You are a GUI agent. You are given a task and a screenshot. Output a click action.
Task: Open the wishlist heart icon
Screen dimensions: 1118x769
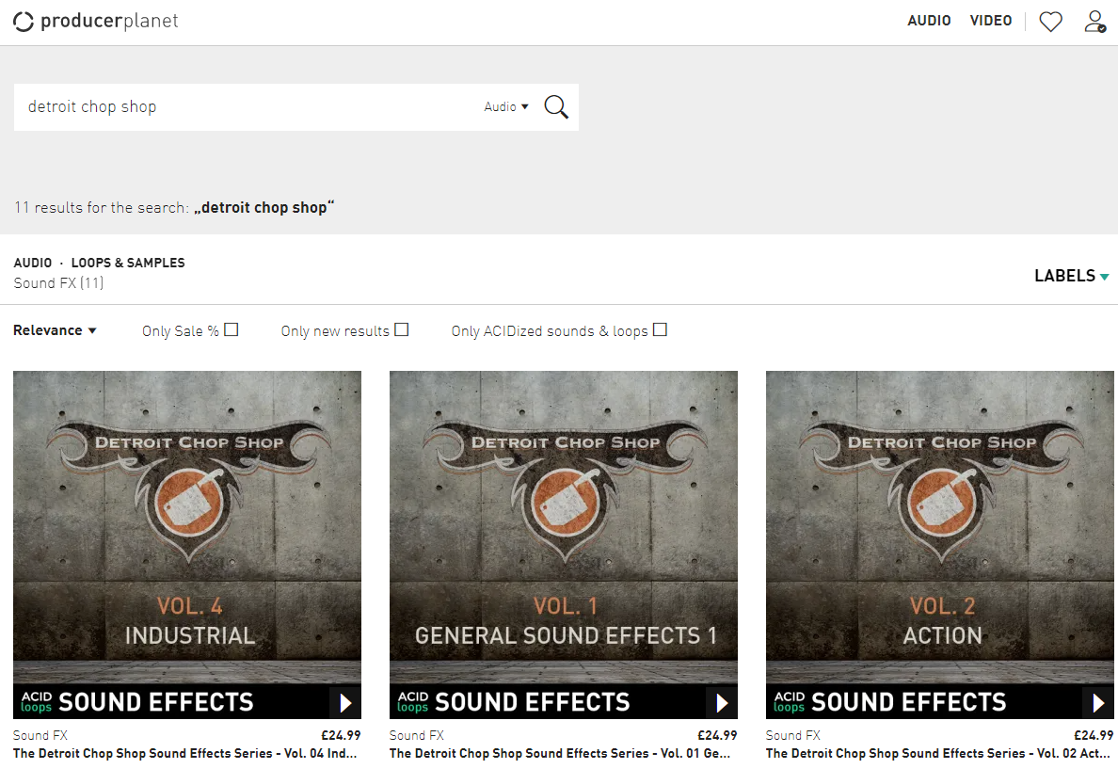pos(1050,21)
